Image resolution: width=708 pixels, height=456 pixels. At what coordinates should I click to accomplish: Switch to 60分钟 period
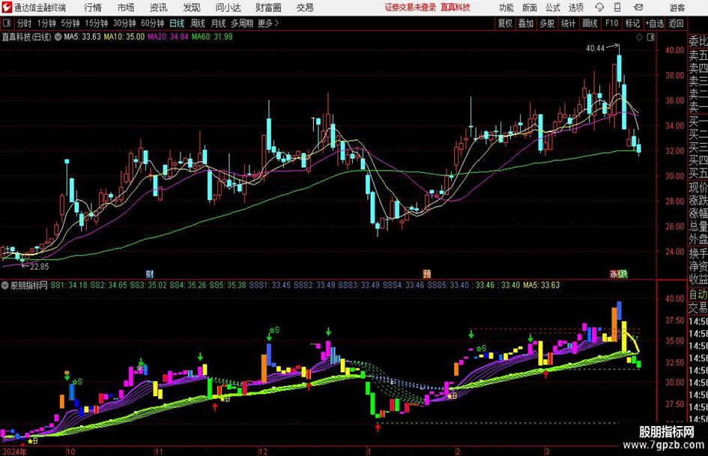point(153,23)
